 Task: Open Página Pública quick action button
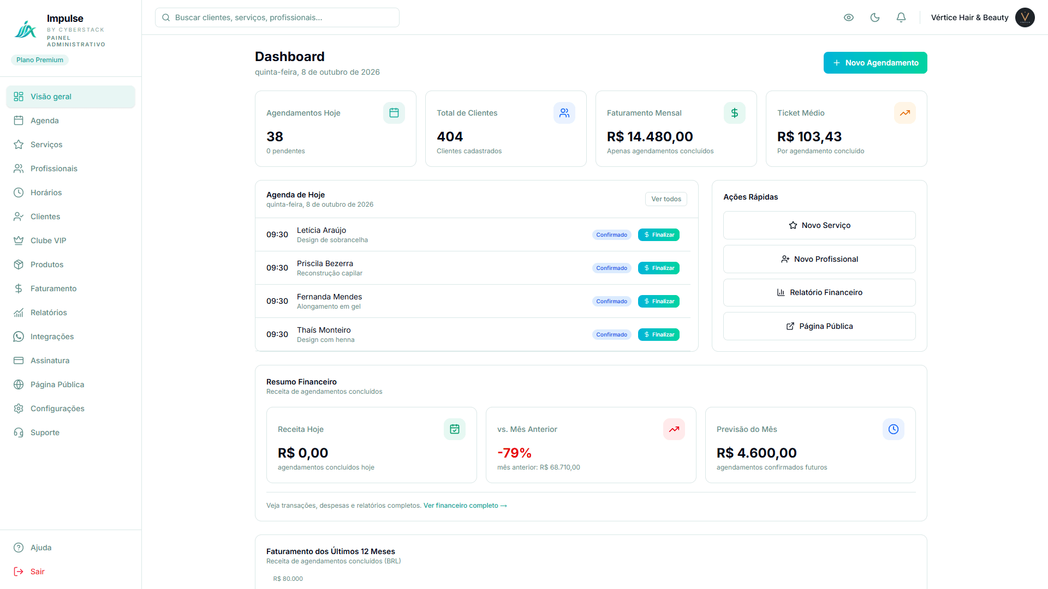[x=819, y=326]
